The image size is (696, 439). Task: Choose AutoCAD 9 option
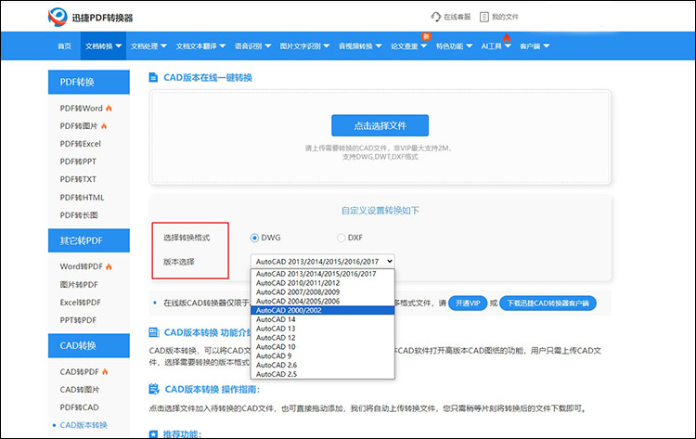tap(322, 355)
